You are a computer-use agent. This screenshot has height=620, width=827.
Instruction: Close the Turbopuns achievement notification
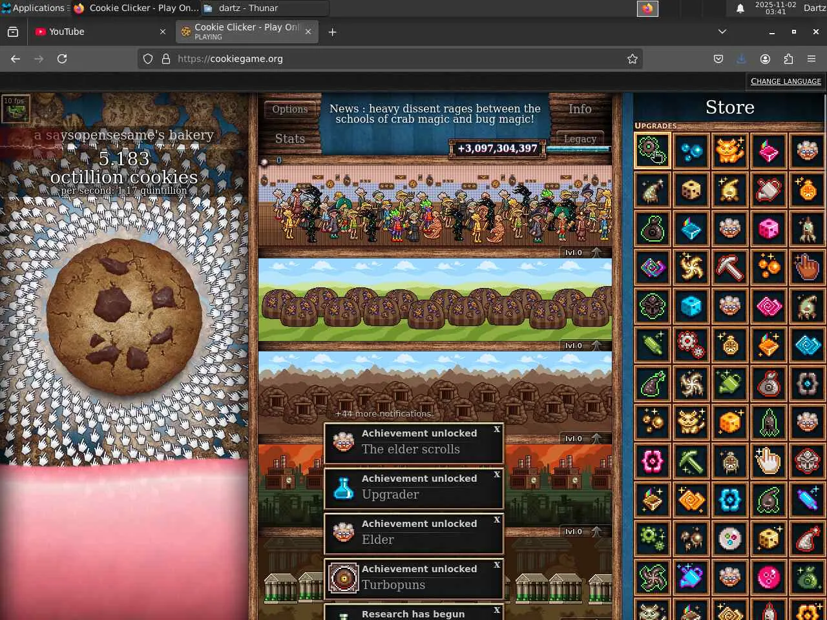pyautogui.click(x=497, y=565)
